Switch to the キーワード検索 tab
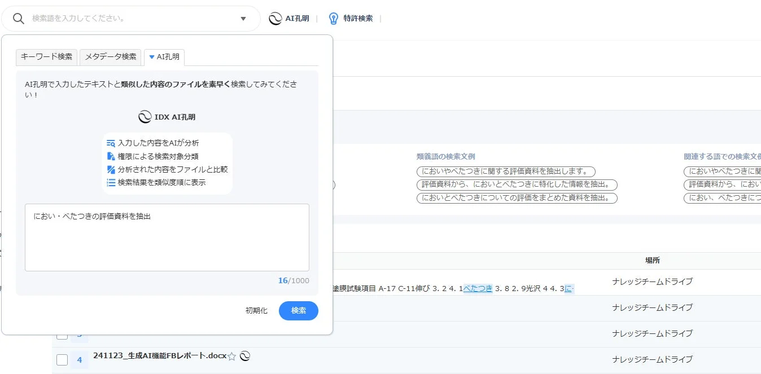 point(46,56)
